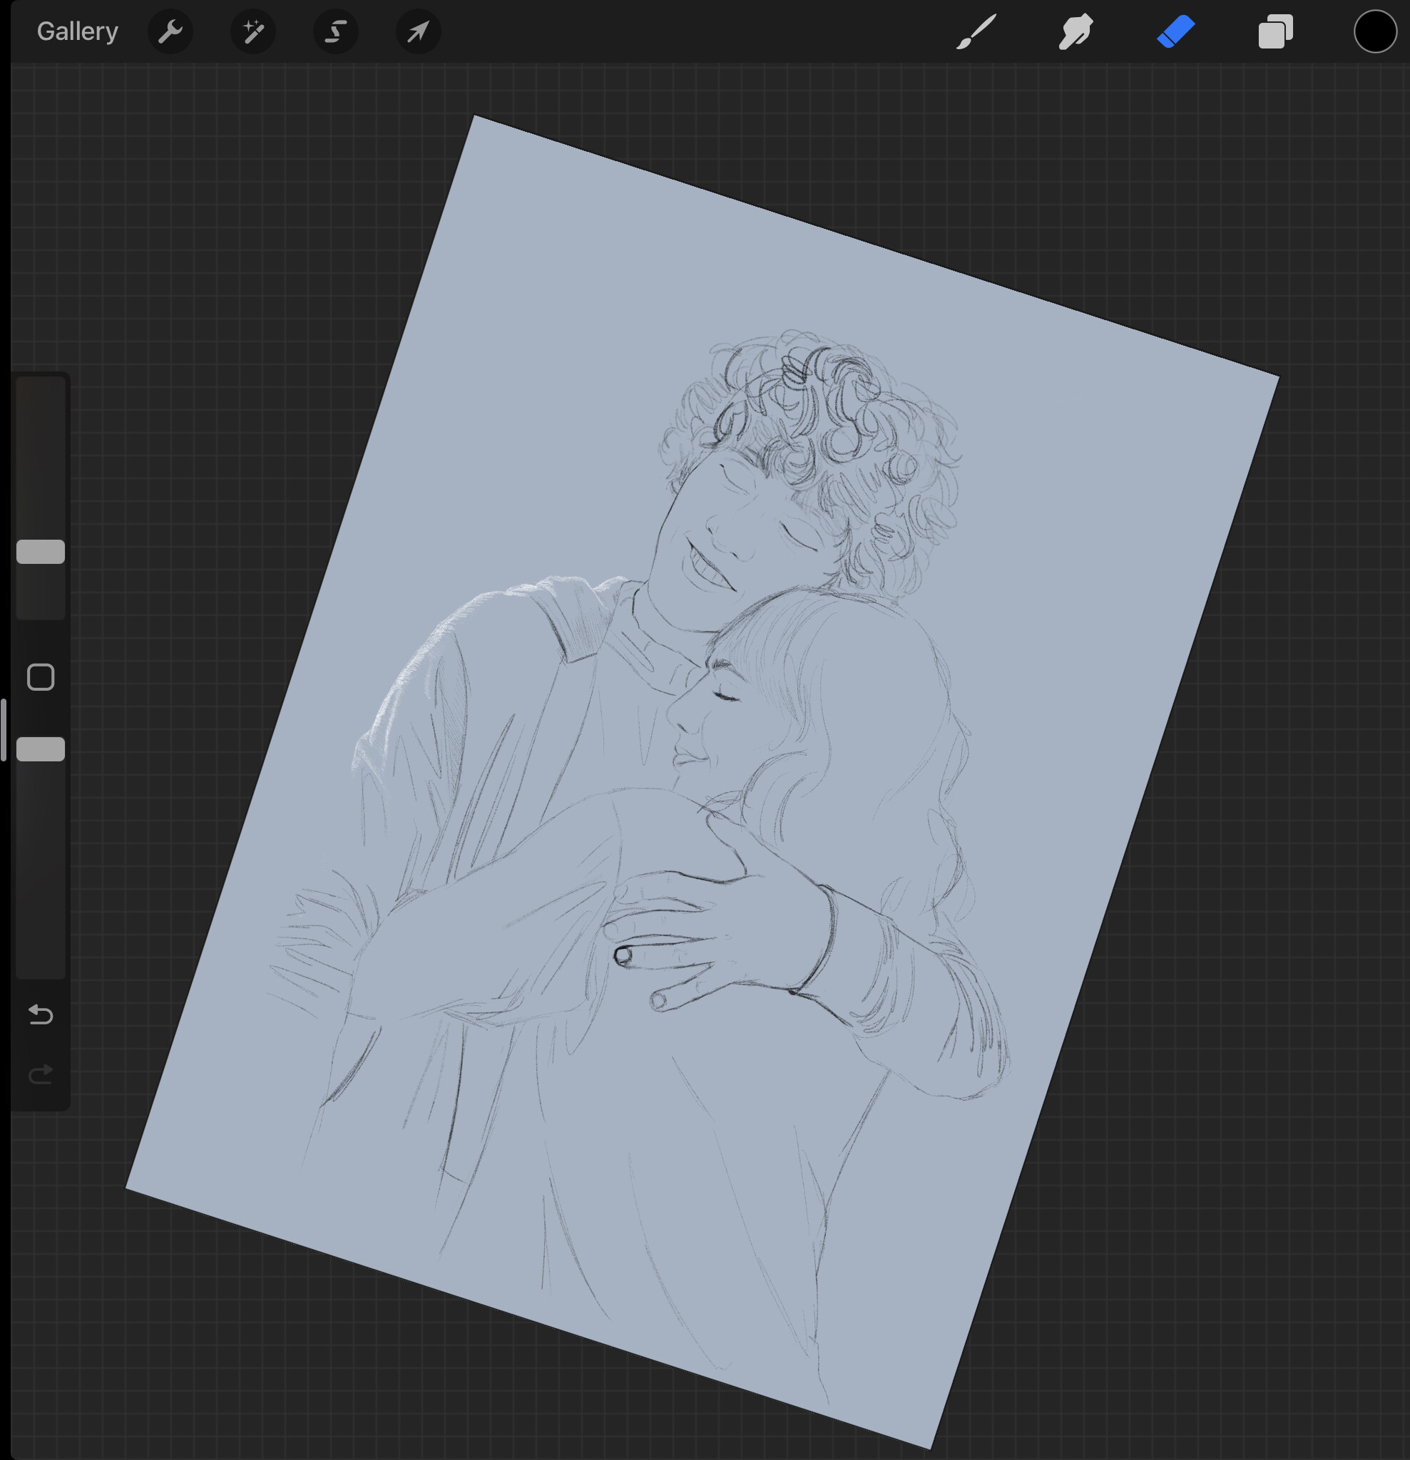Open the Actions wrench menu
This screenshot has width=1410, height=1460.
point(170,31)
